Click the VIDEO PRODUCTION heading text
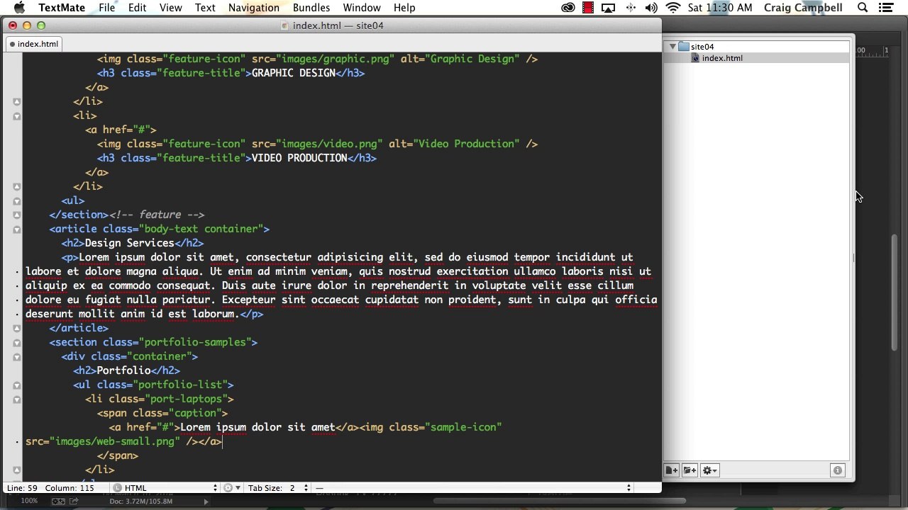This screenshot has height=510, width=908. pos(299,158)
